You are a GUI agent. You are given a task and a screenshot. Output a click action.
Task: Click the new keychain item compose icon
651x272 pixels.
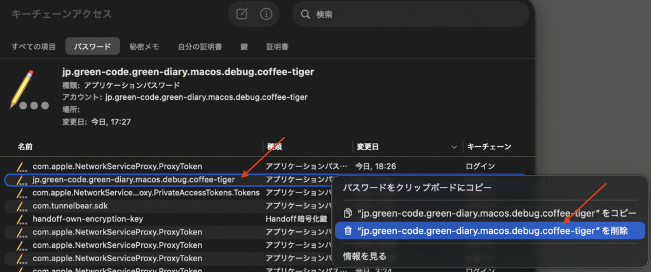tap(242, 14)
